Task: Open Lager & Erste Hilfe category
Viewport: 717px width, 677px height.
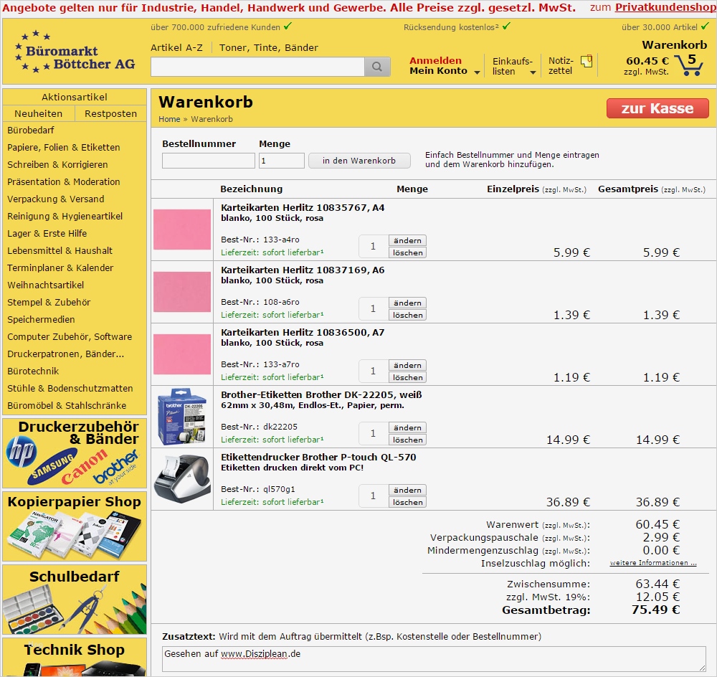Action: click(47, 233)
